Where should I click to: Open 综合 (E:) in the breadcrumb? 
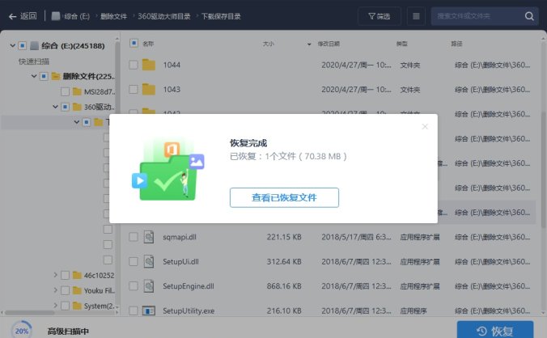(x=77, y=16)
